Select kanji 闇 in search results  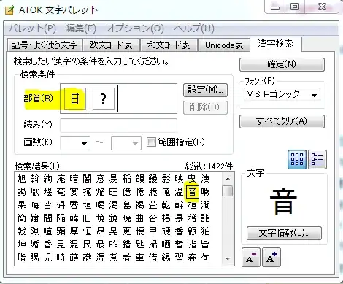click(x=87, y=179)
